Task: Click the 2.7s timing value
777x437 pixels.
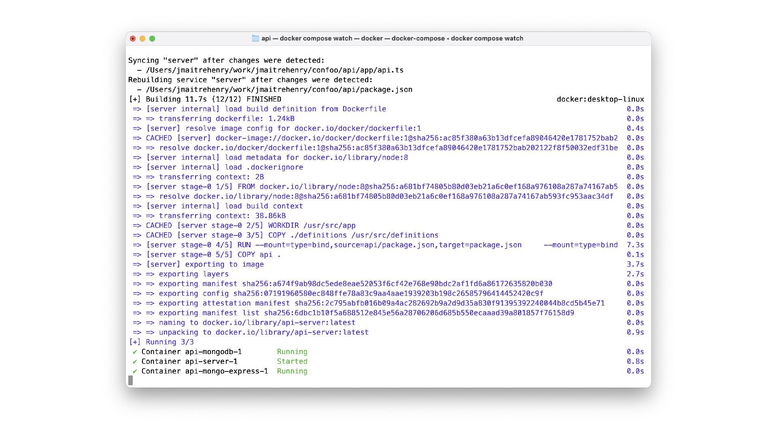Action: pyautogui.click(x=635, y=274)
